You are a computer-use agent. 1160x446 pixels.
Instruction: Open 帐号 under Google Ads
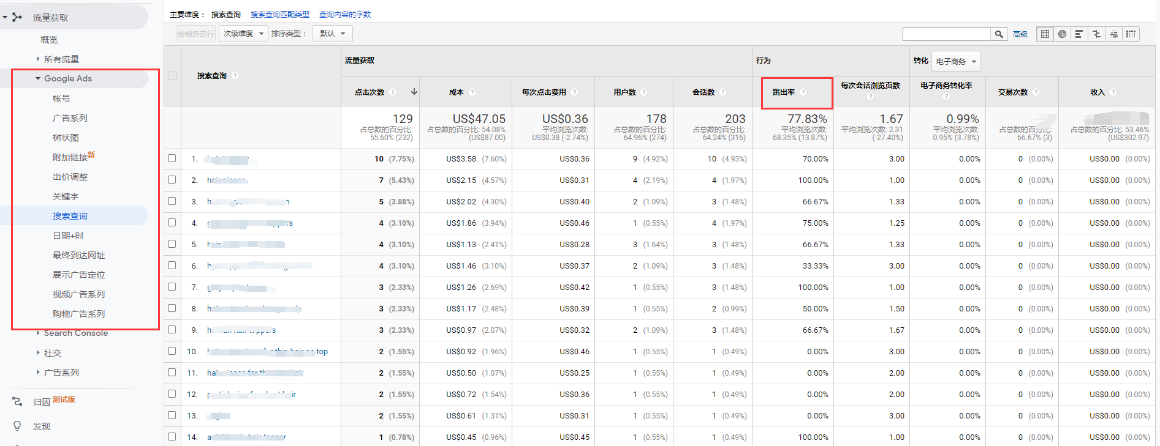pos(61,98)
